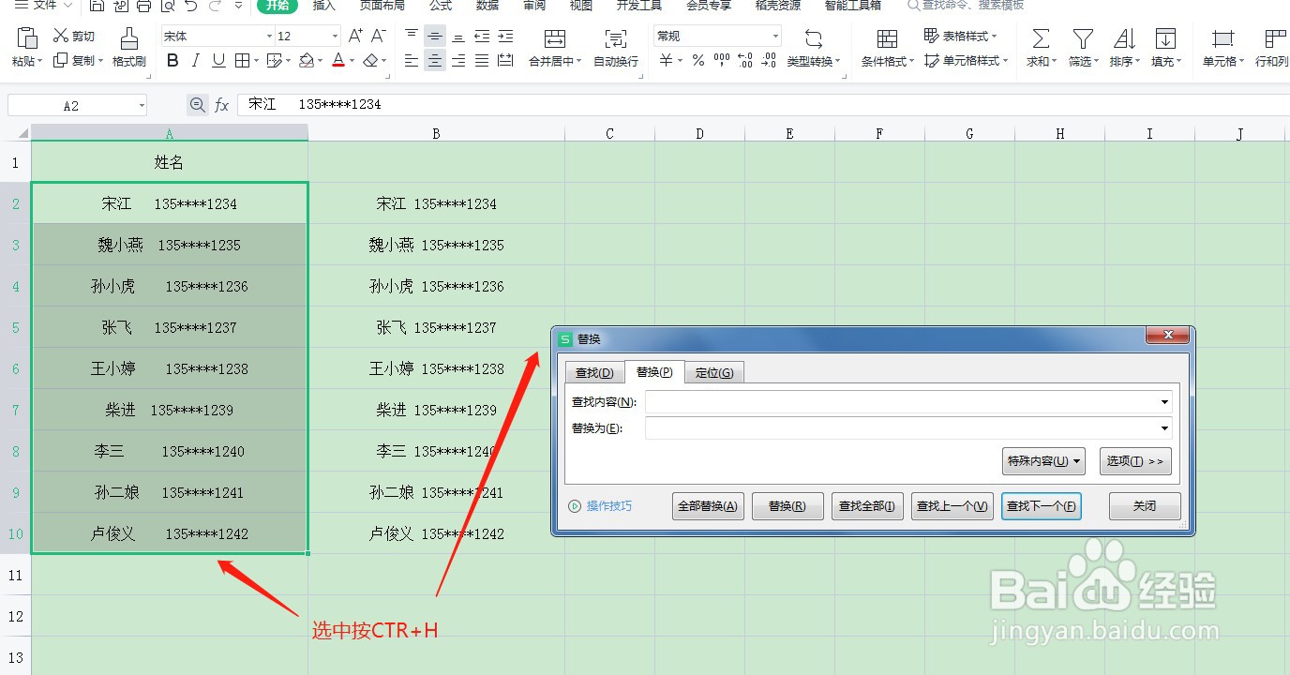Click the thousands separator icon
Viewport: 1290px width, 675px height.
[x=721, y=60]
